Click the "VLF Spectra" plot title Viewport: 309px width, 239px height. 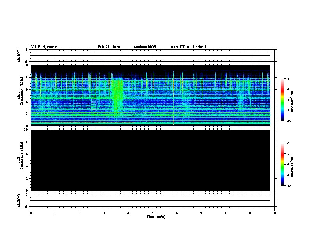[x=44, y=47]
